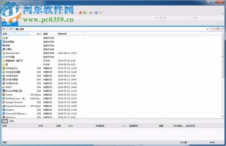Click the scrollbar up arrow
This screenshot has width=226, height=146.
click(x=223, y=34)
